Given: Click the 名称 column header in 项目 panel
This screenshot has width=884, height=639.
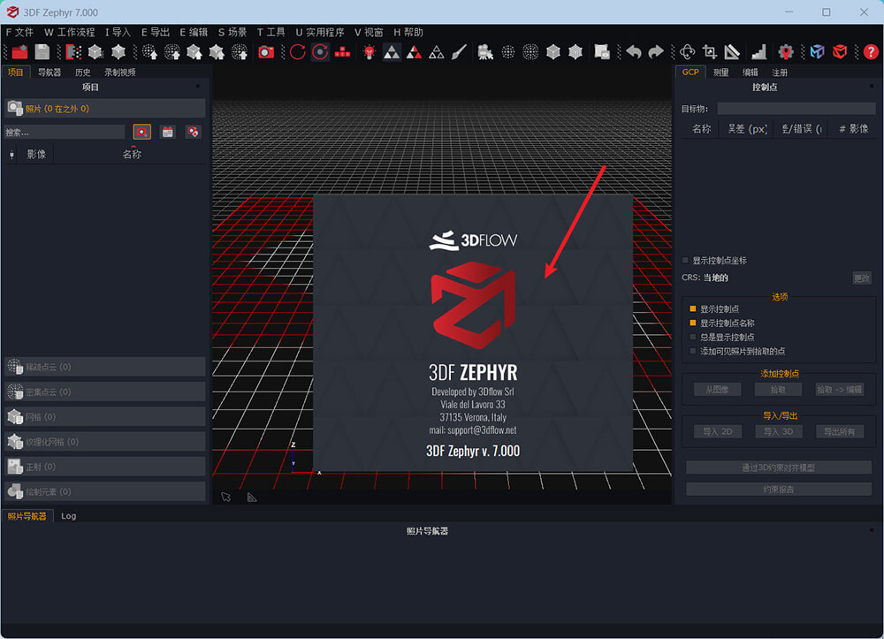Looking at the screenshot, I should coord(132,154).
